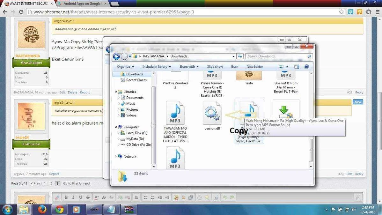Open Explorer recent locations dropdown arrow
This screenshot has width=382, height=215.
130,56
